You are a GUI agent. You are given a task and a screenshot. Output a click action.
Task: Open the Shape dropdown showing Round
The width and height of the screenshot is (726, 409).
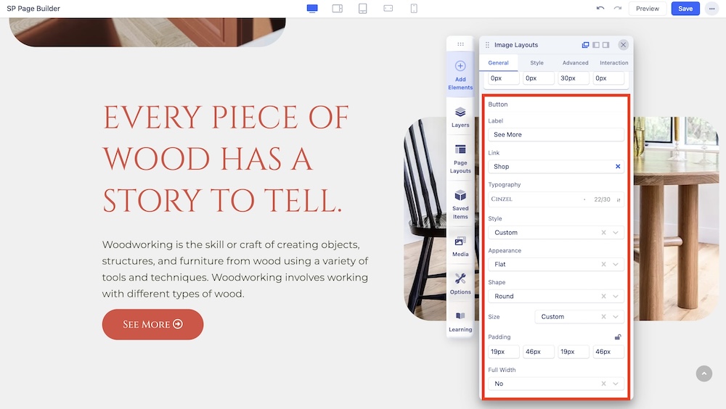click(555, 297)
